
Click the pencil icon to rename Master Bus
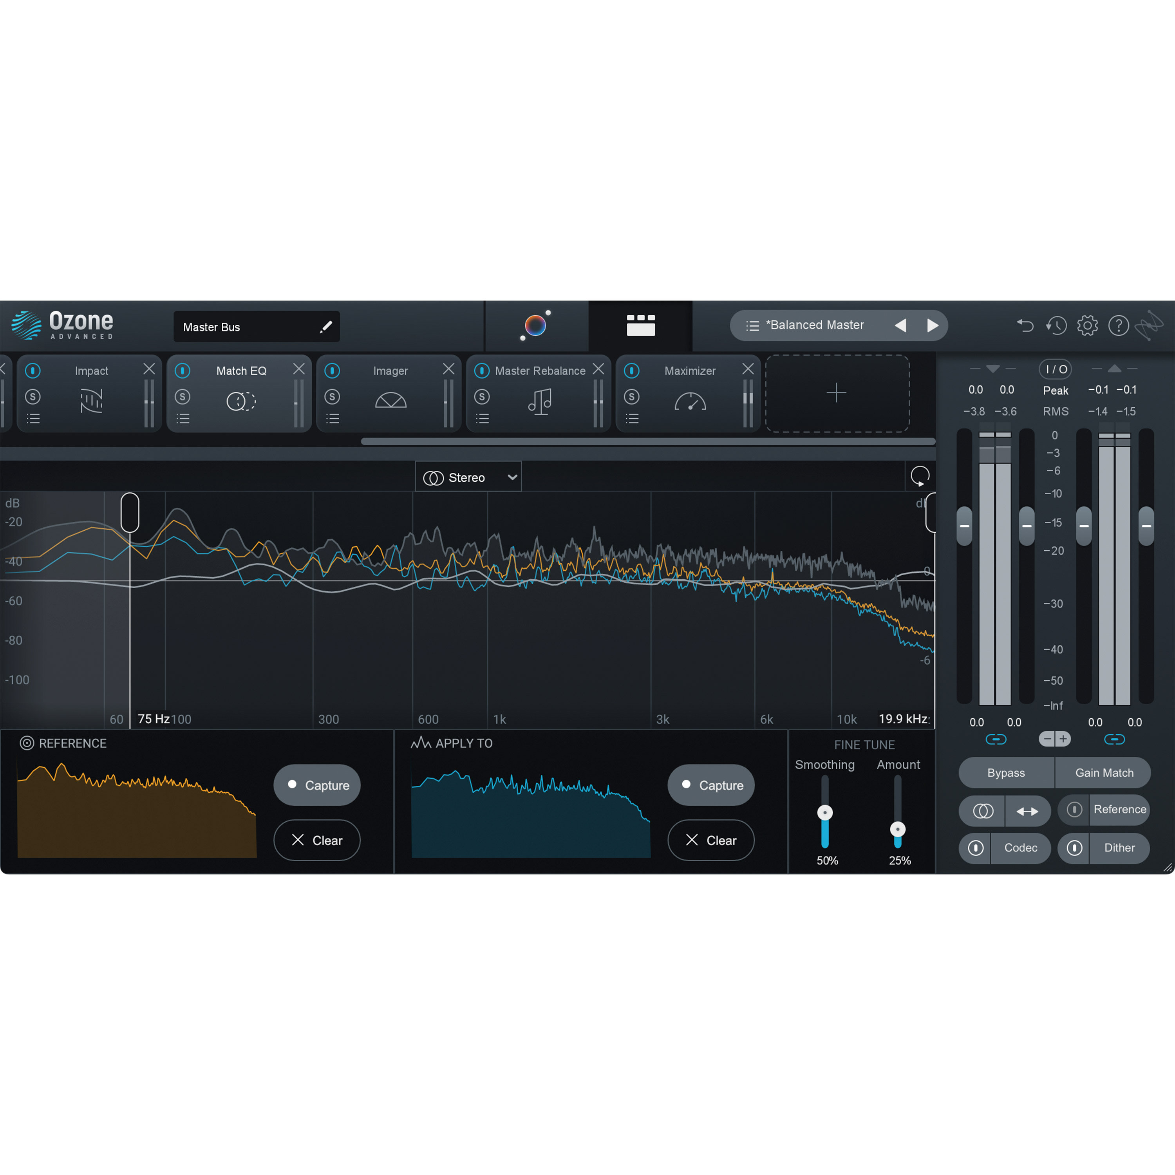click(327, 327)
